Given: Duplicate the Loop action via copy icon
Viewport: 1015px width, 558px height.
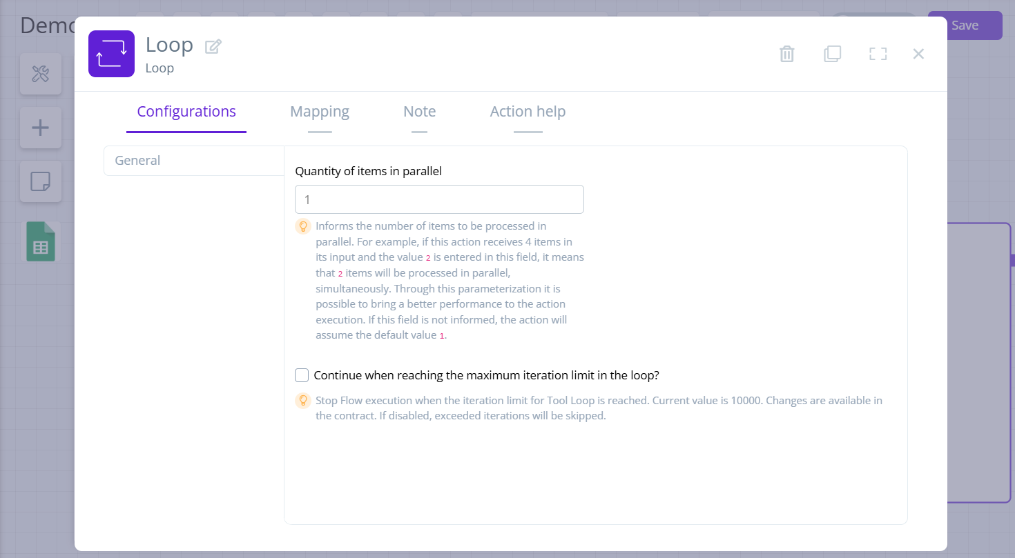Looking at the screenshot, I should point(832,53).
